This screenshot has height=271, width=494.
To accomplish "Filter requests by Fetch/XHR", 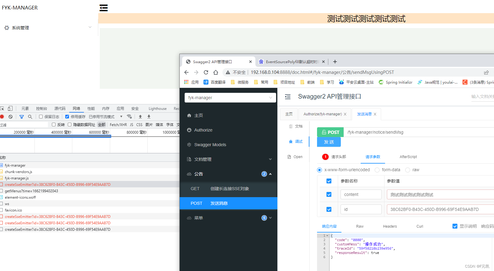I will pos(118,125).
